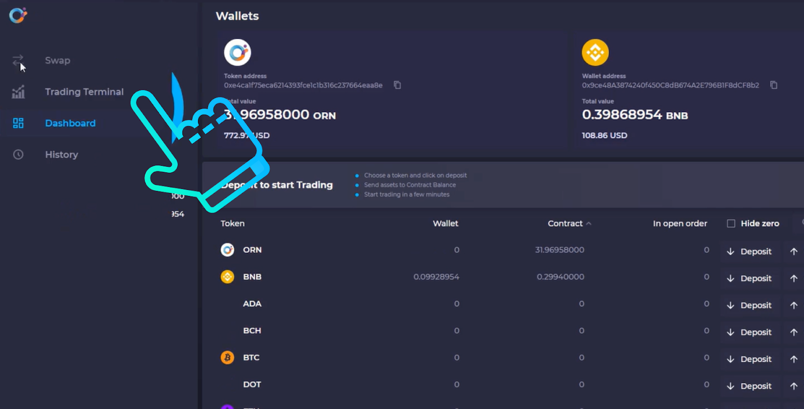Enable the Hide zero checkbox
Image resolution: width=804 pixels, height=409 pixels.
click(731, 224)
